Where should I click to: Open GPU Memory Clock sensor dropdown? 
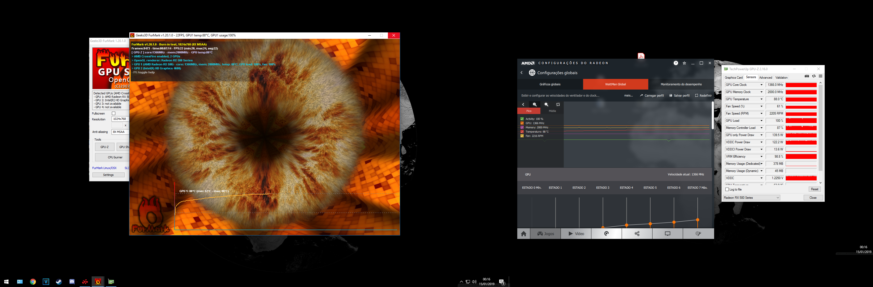click(x=761, y=92)
